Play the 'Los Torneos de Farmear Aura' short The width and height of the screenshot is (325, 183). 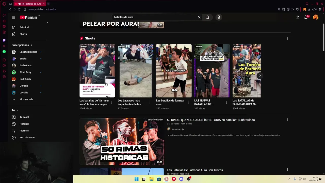(247, 71)
